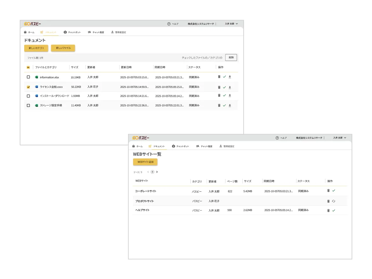Delete the ヘルプサイト entry with trash icon
372x279 pixels.
click(328, 211)
